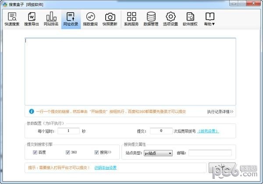Image resolution: width=263 pixels, height=184 pixels.
Task: Open the 网站排名 website ranking tool
Action: click(x=51, y=19)
